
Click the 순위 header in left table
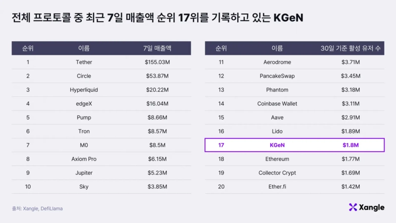pyautogui.click(x=28, y=48)
